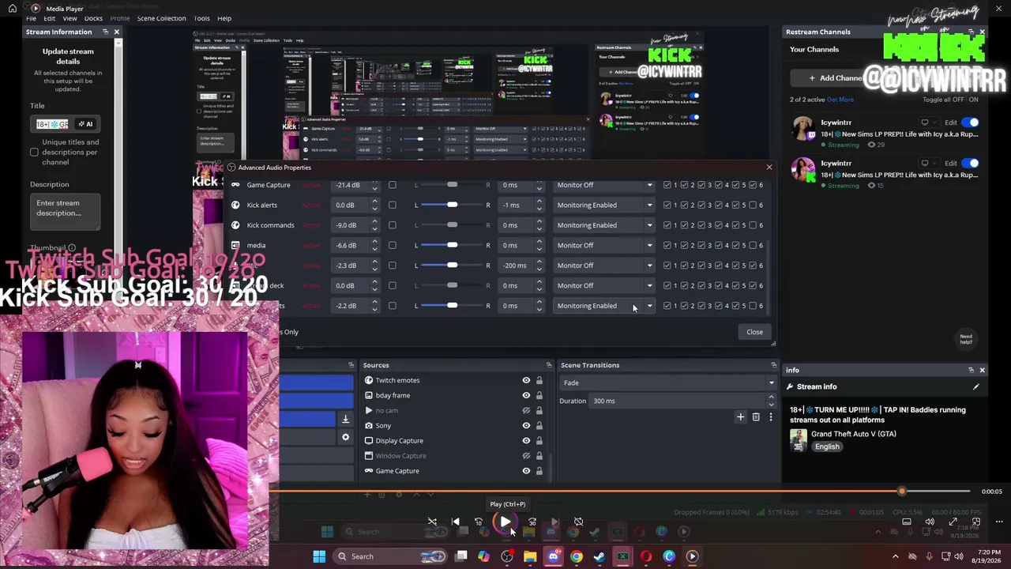Close the info dock panel
Viewport: 1011px width, 569px height.
pos(982,370)
